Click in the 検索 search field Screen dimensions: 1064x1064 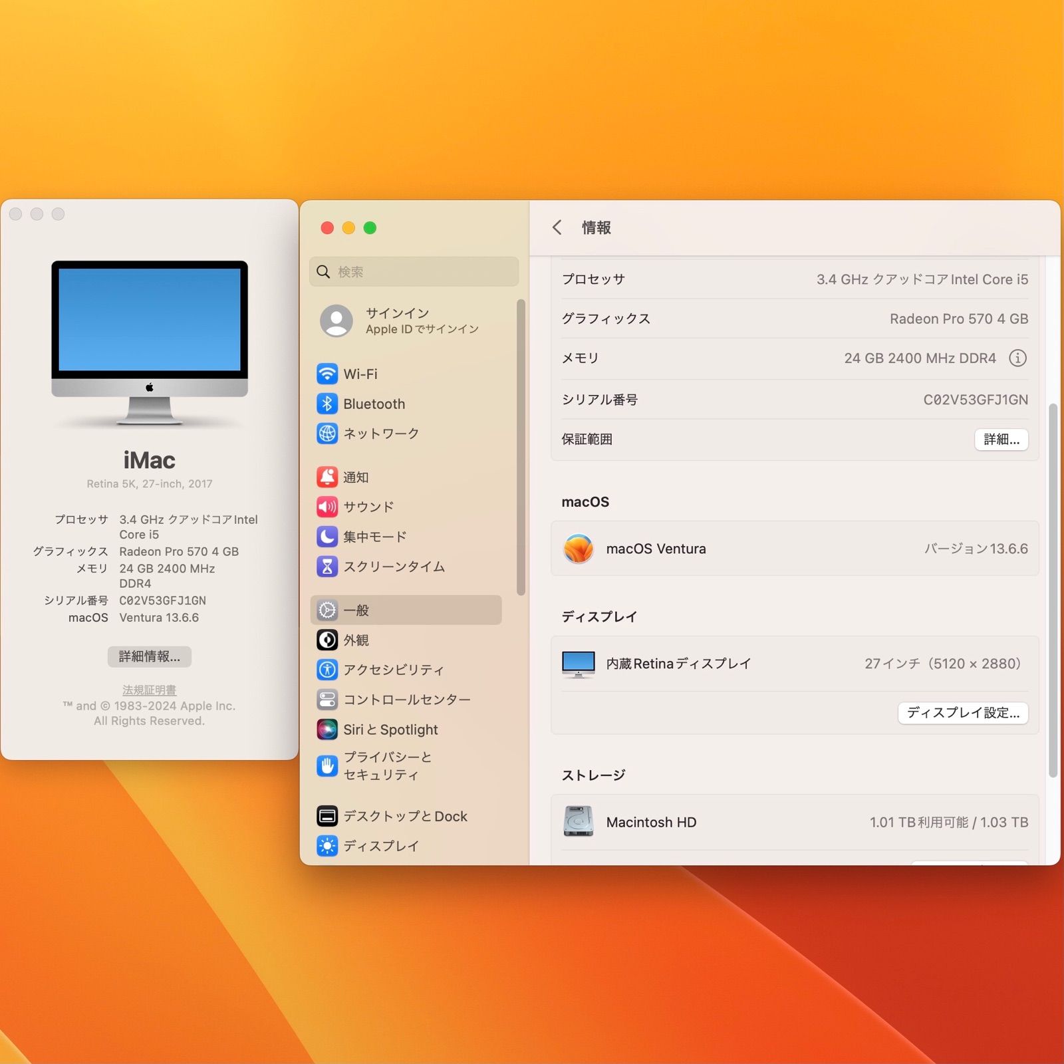click(414, 271)
